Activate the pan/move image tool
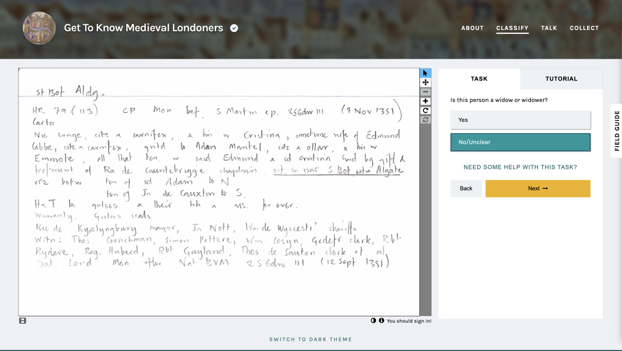The width and height of the screenshot is (622, 351). (x=426, y=83)
